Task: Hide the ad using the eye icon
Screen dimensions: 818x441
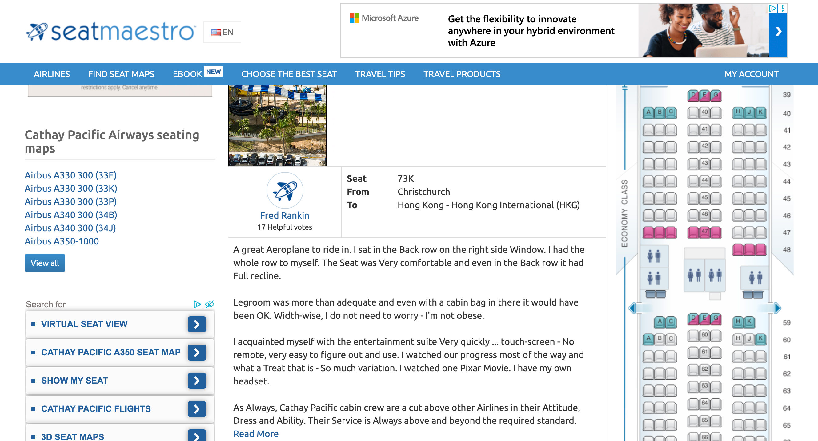Action: tap(209, 304)
